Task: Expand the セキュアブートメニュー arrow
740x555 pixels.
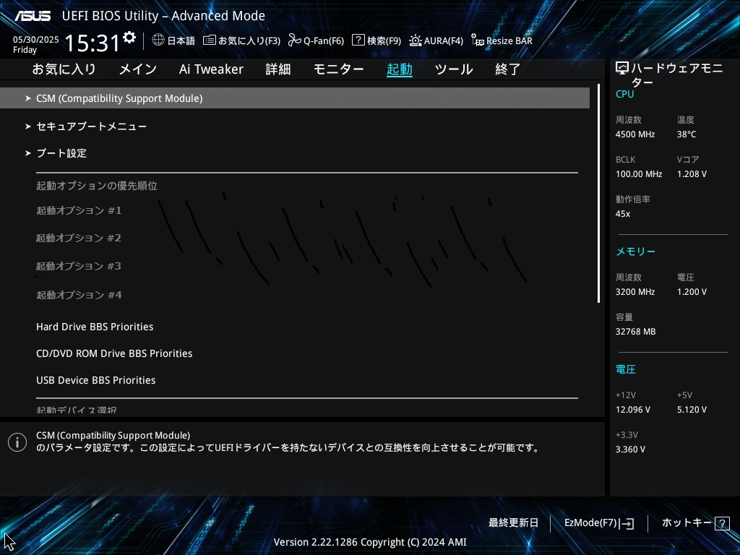Action: pyautogui.click(x=28, y=126)
